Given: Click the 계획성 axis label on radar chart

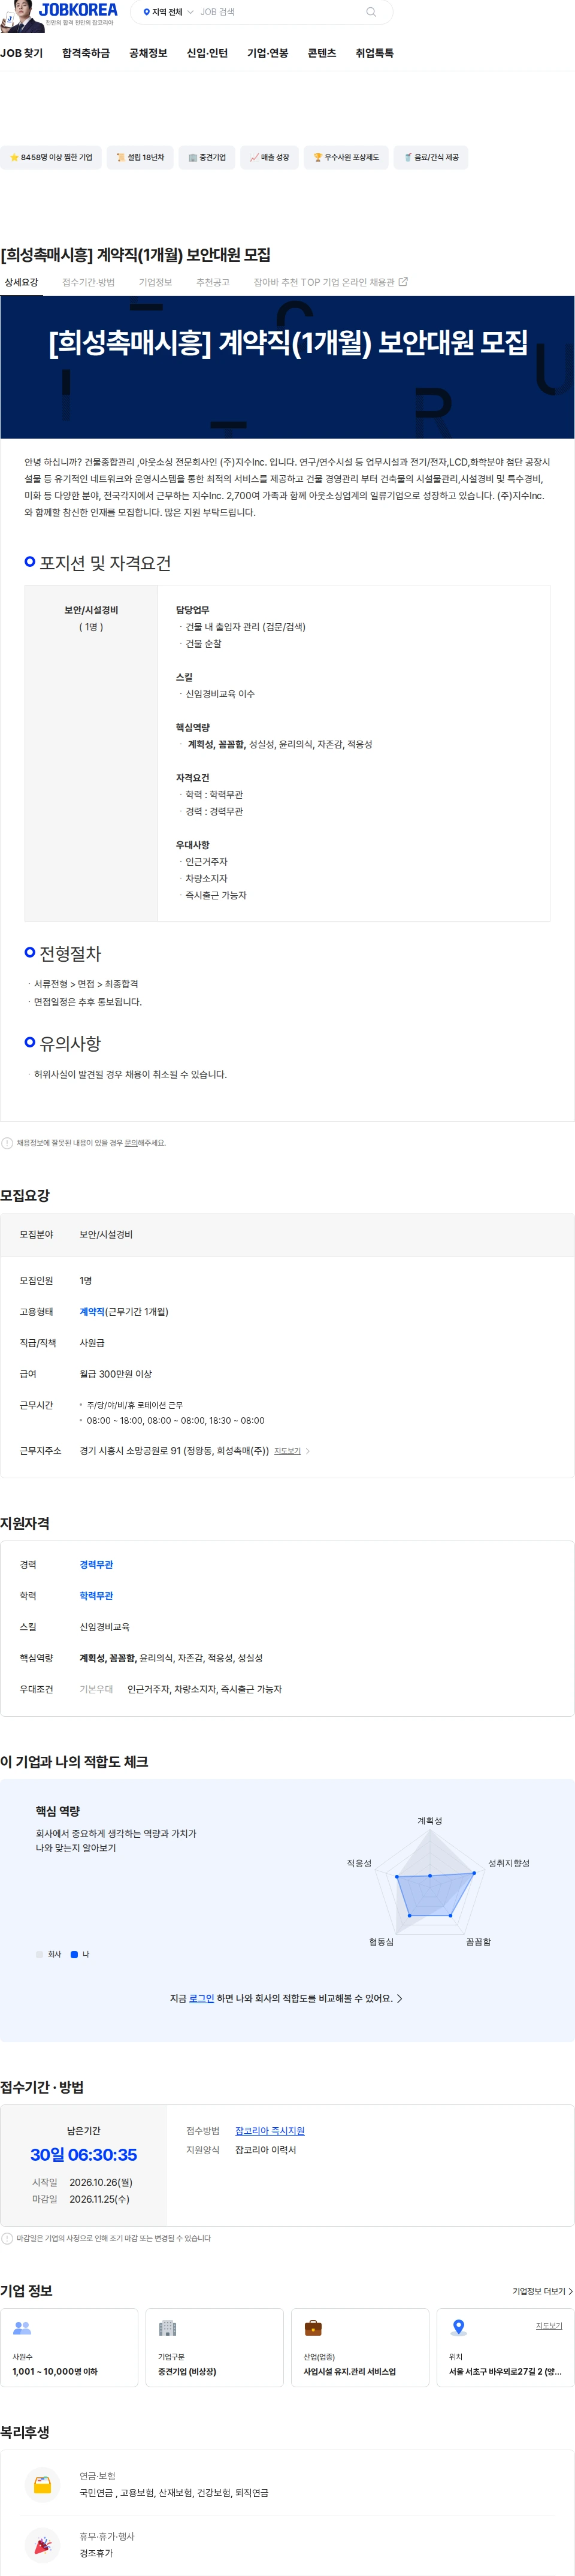Looking at the screenshot, I should tap(430, 1820).
